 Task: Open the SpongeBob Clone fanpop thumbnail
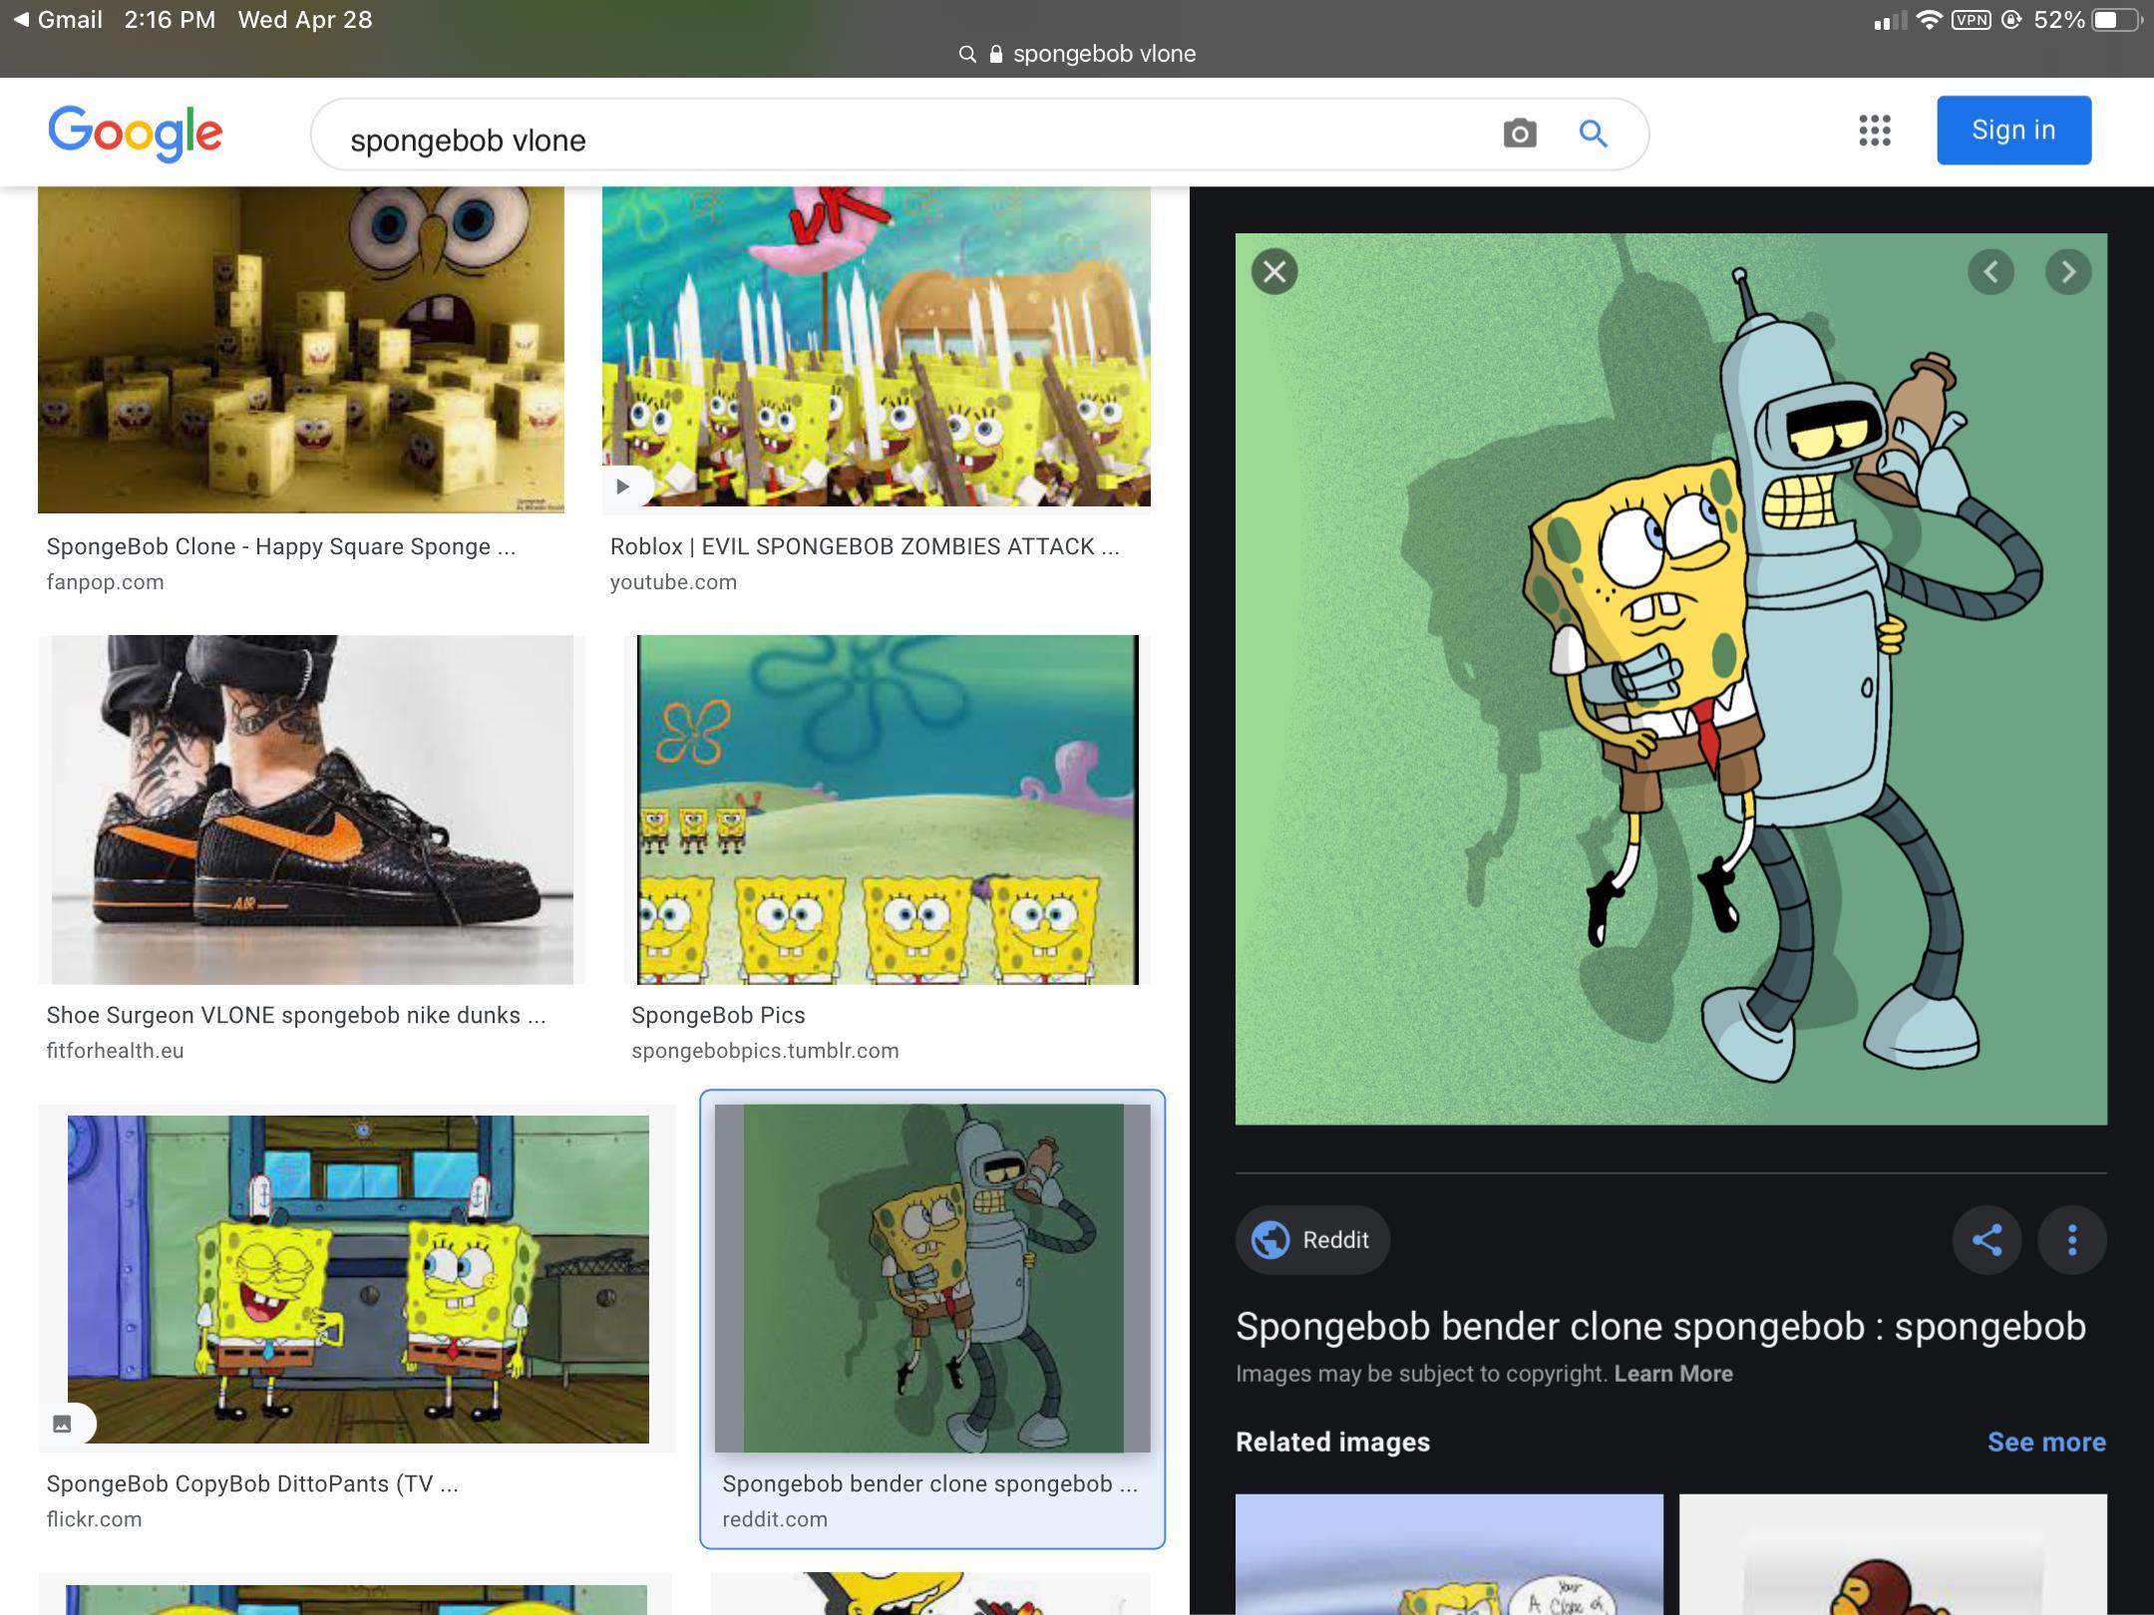tap(300, 349)
